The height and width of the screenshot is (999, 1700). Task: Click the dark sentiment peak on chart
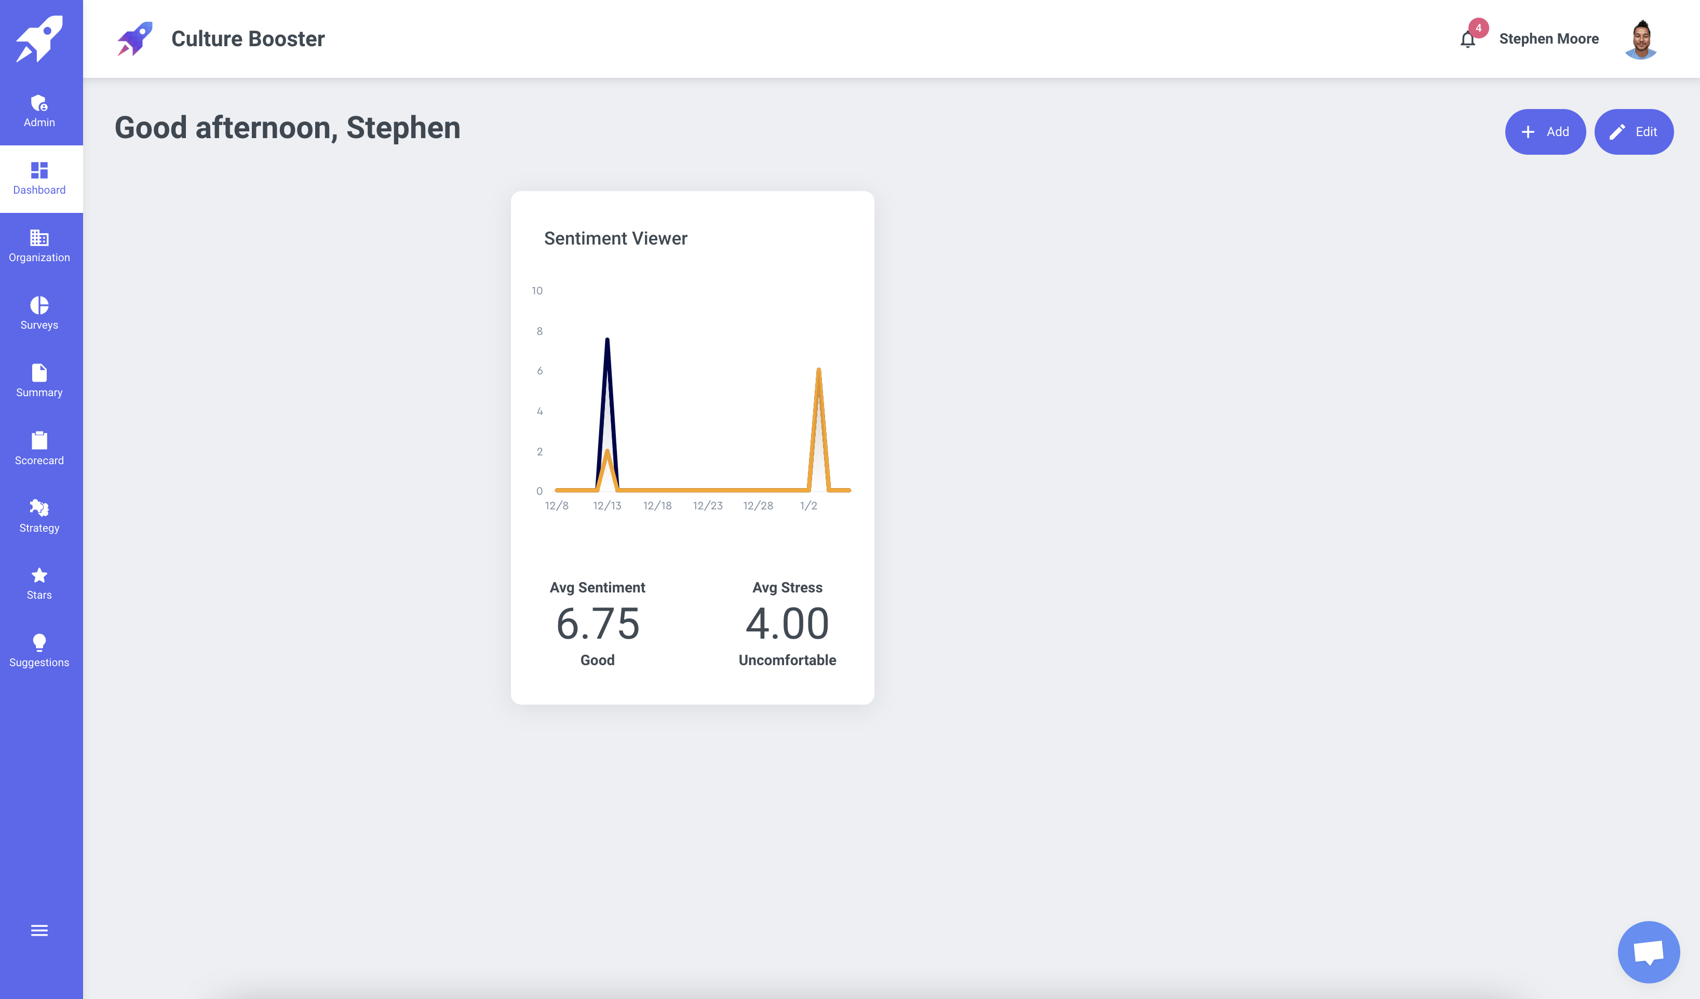click(607, 340)
